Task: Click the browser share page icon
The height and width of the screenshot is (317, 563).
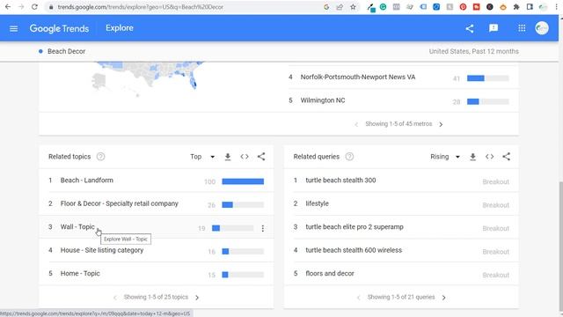Action: tap(340, 7)
